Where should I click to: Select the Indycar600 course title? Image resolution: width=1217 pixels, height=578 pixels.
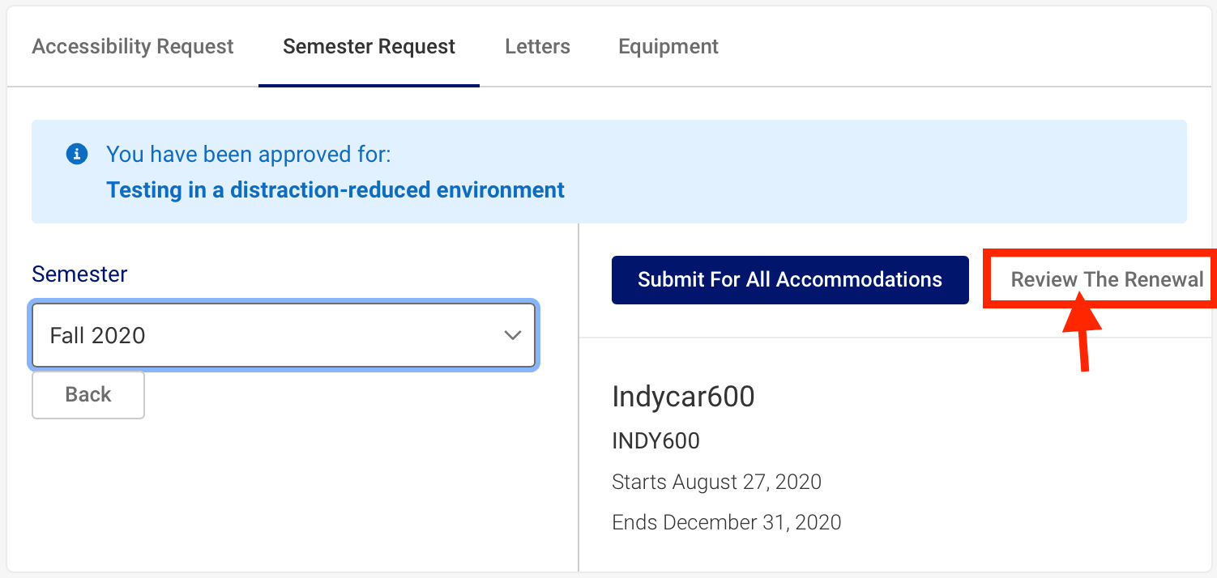pyautogui.click(x=683, y=396)
